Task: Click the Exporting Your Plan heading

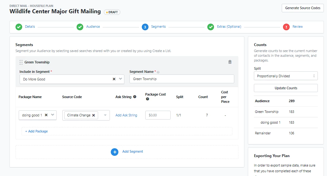Action: point(272,156)
